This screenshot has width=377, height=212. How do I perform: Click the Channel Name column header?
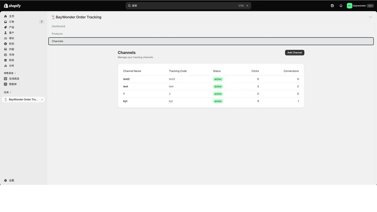pyautogui.click(x=132, y=71)
